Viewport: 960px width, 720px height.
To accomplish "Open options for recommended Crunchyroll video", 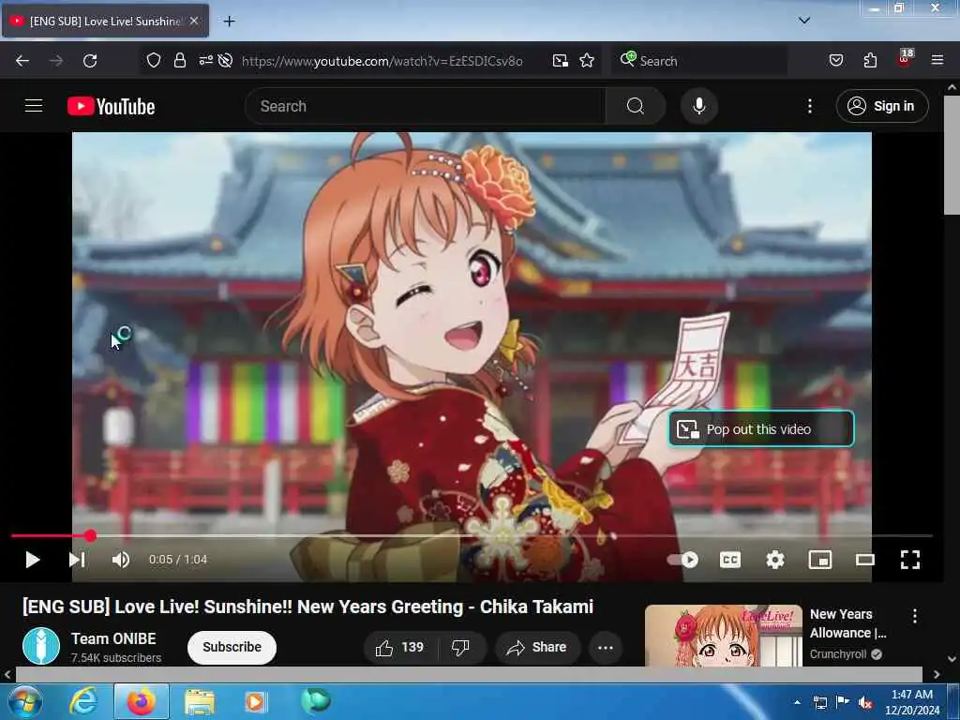I will [x=915, y=616].
